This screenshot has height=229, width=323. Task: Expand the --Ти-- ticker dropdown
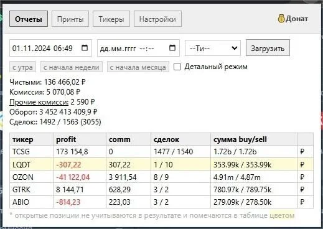click(213, 48)
